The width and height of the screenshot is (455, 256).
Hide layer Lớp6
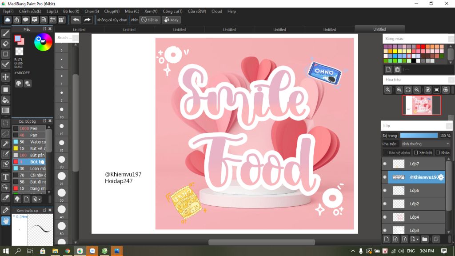[385, 190]
